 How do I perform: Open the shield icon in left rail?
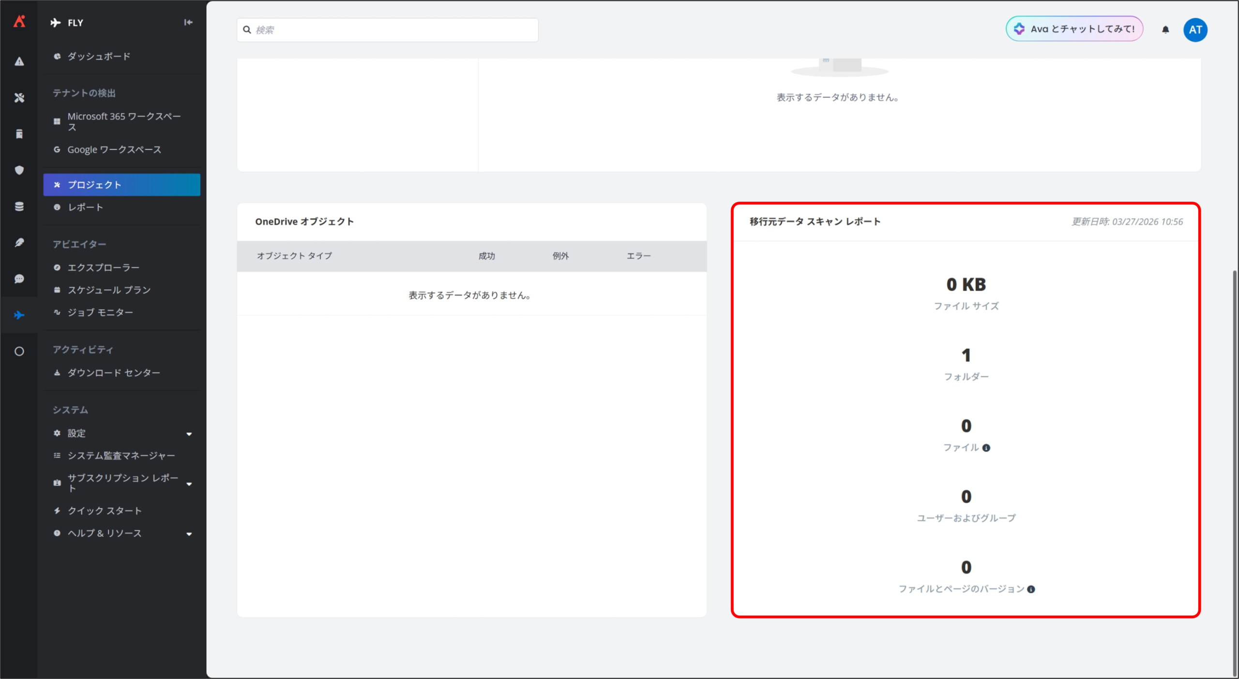click(19, 170)
